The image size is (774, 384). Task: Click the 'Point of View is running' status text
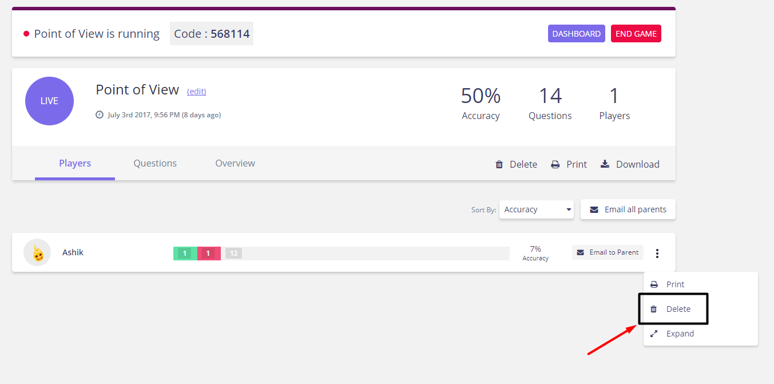tap(97, 34)
